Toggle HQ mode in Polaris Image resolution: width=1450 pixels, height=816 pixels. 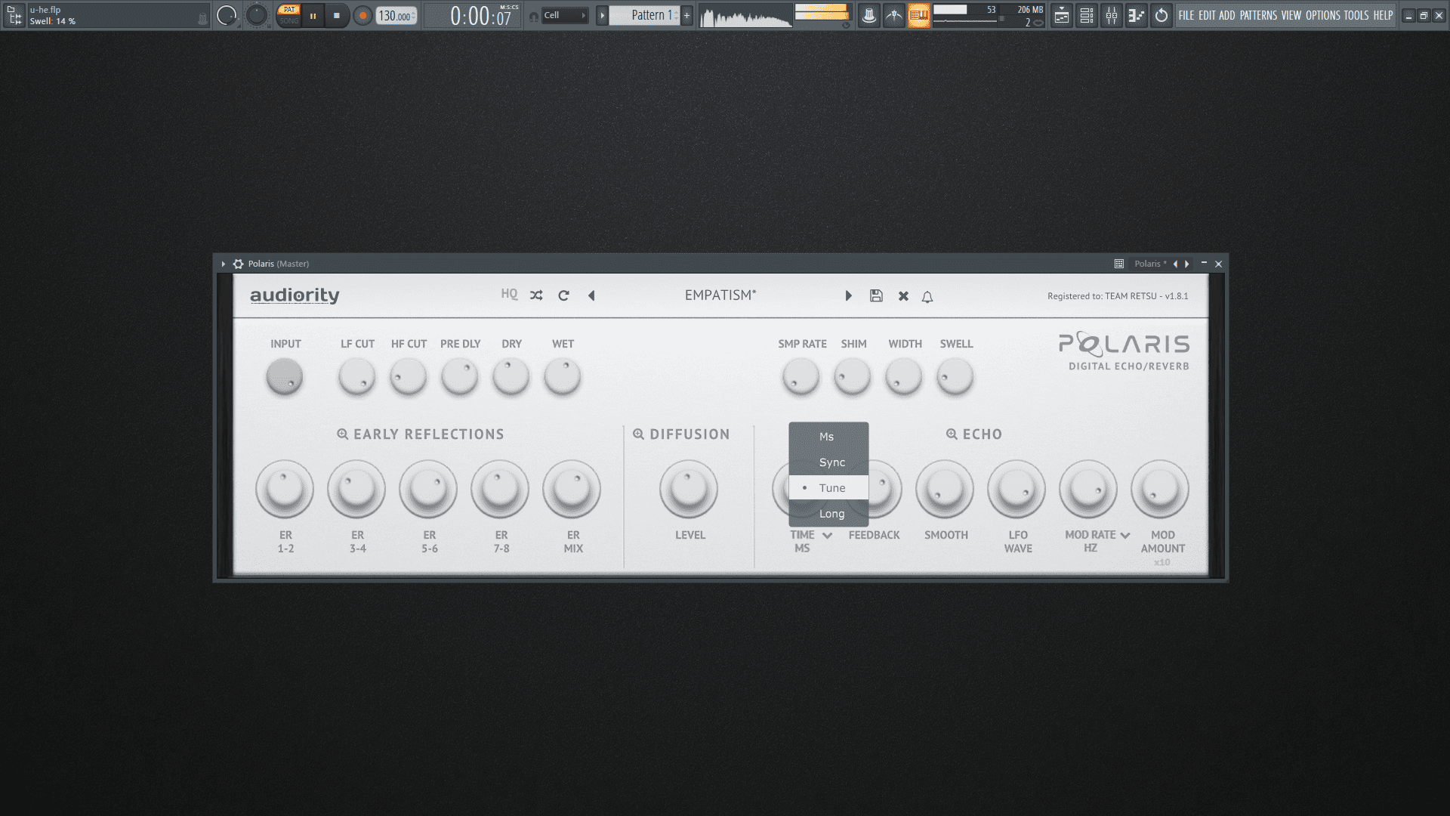point(510,295)
